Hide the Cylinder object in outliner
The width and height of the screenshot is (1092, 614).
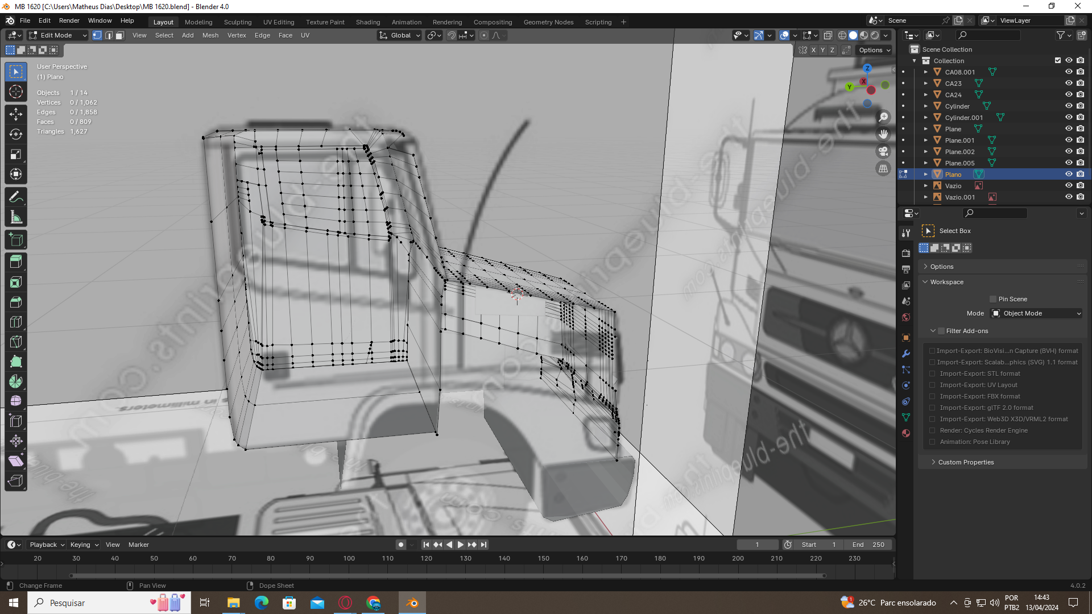[1069, 106]
